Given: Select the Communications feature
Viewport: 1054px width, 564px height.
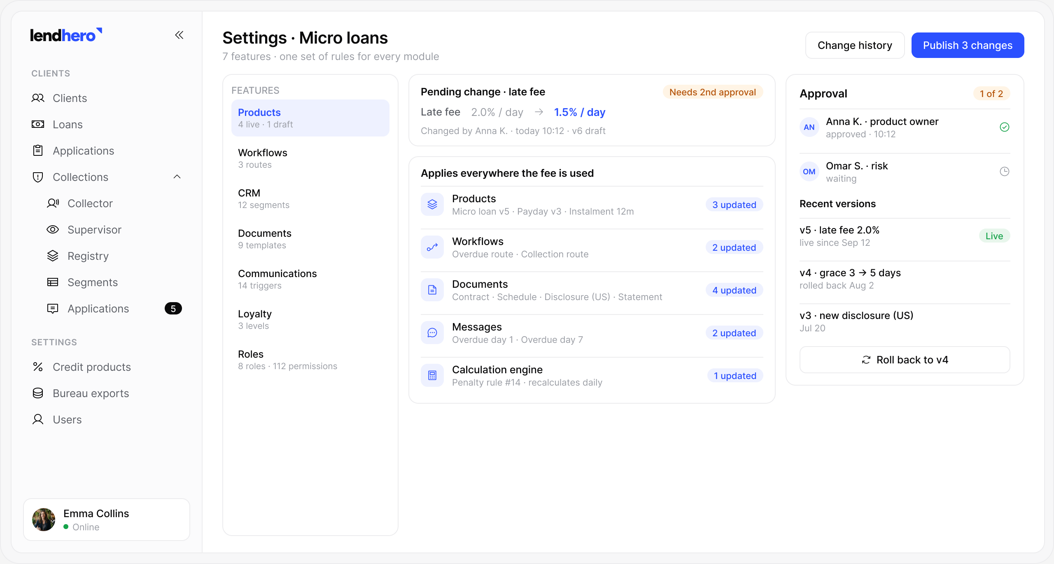Looking at the screenshot, I should point(310,279).
